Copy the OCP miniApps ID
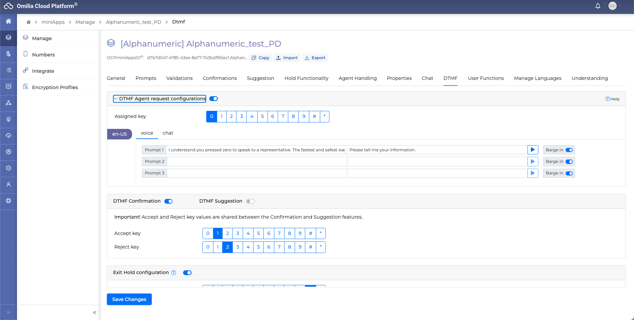Screen dimensions: 634x320 click(260, 58)
